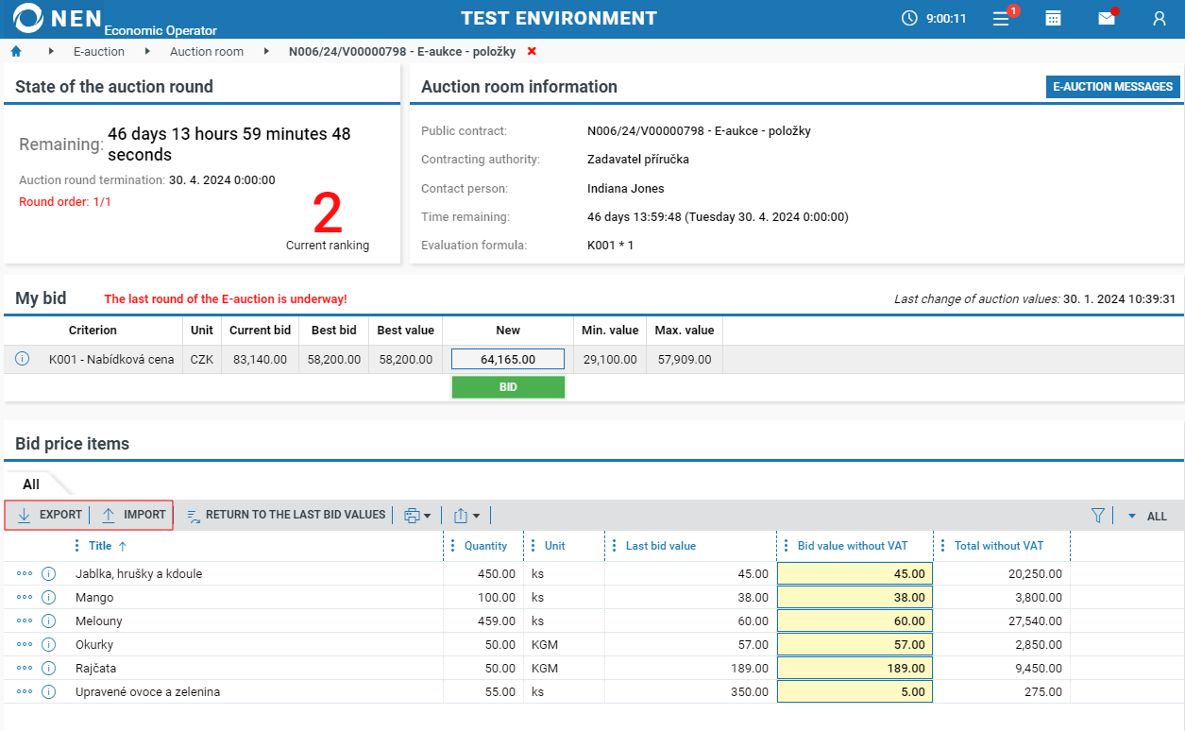Navigate to Auction room breadcrumb
The width and height of the screenshot is (1185, 731).
[207, 52]
